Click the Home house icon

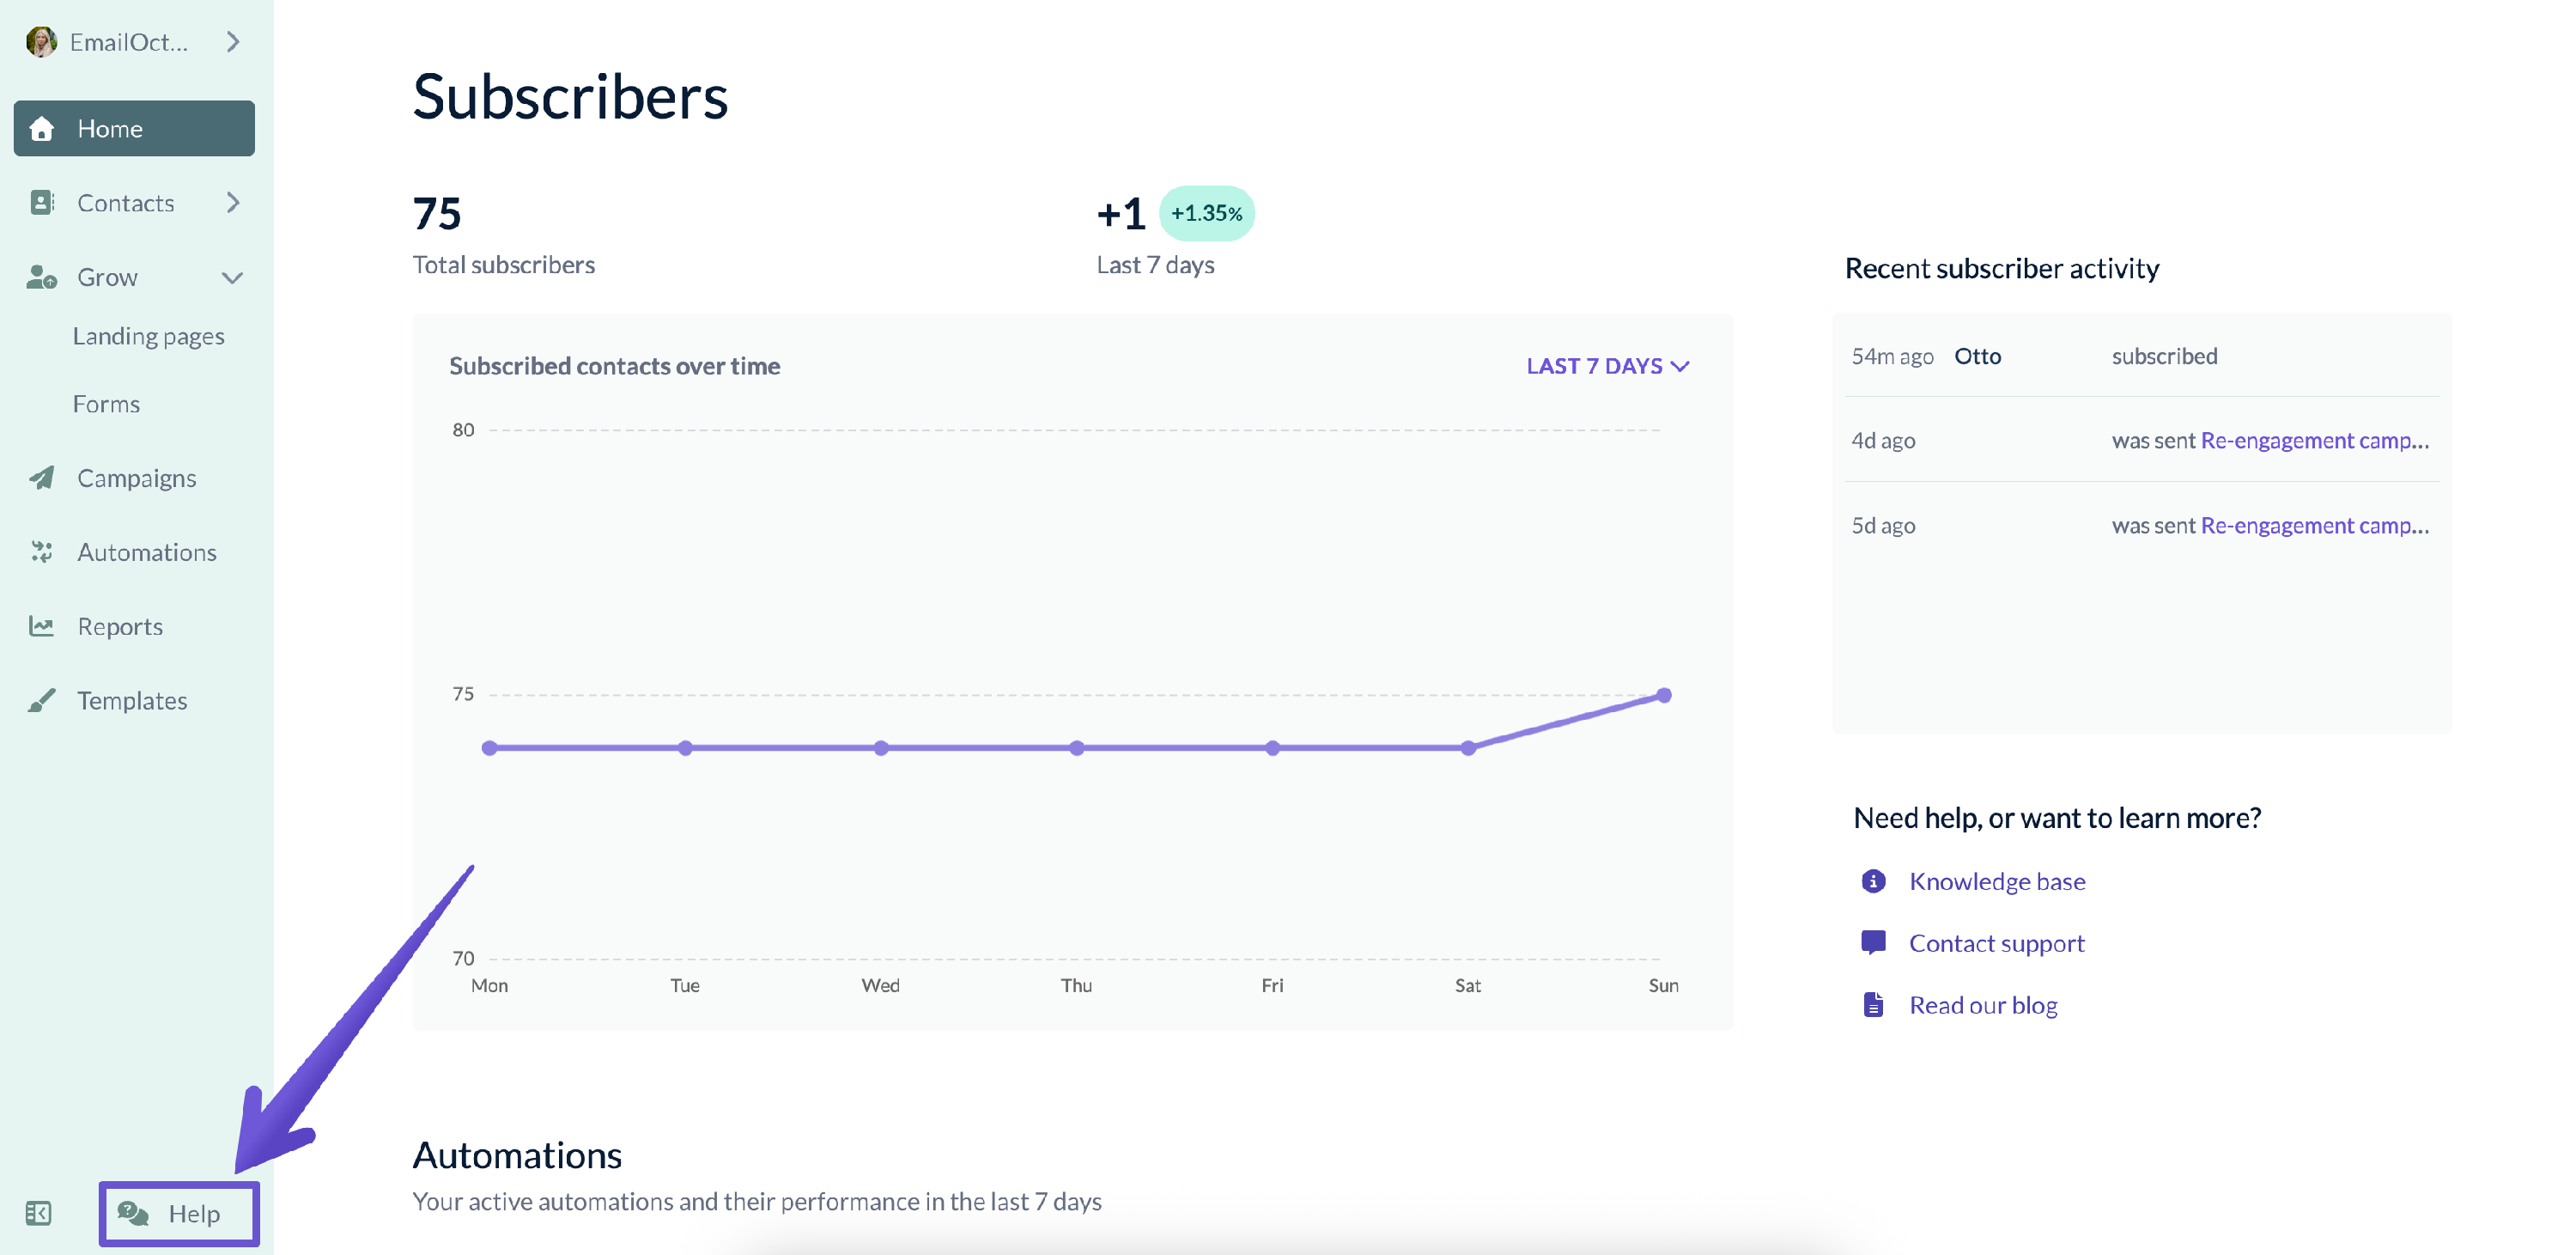(42, 129)
